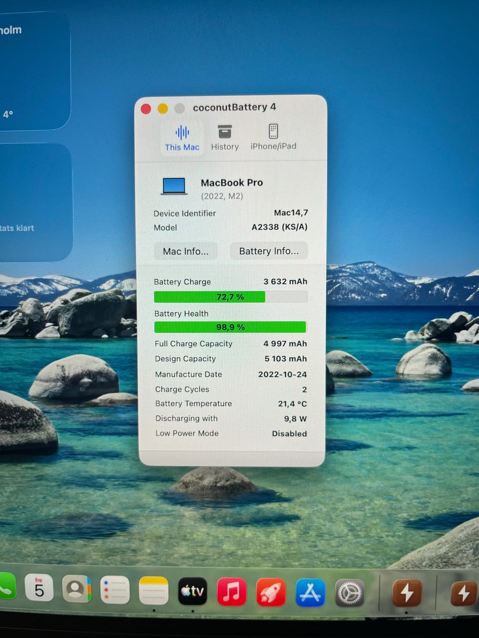
Task: Open the Battery Info... dialog
Action: (268, 251)
